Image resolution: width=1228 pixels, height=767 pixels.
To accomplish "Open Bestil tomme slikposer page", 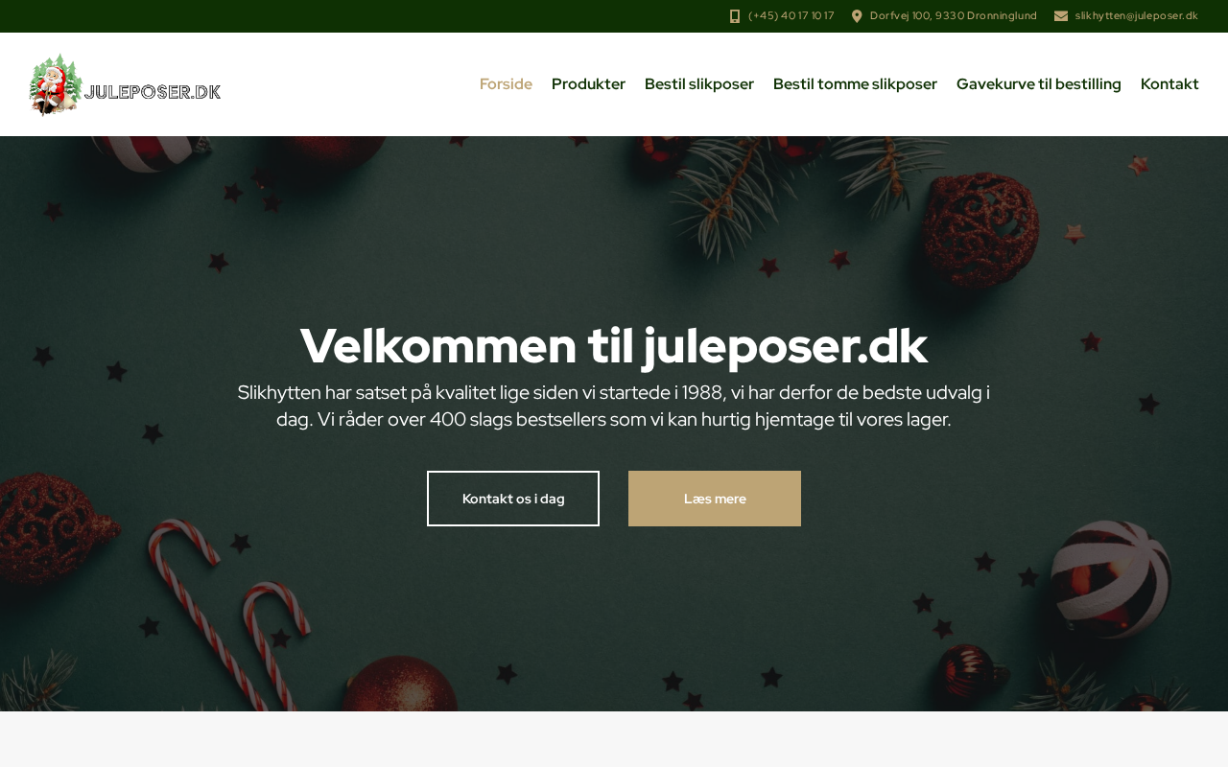I will [x=855, y=84].
